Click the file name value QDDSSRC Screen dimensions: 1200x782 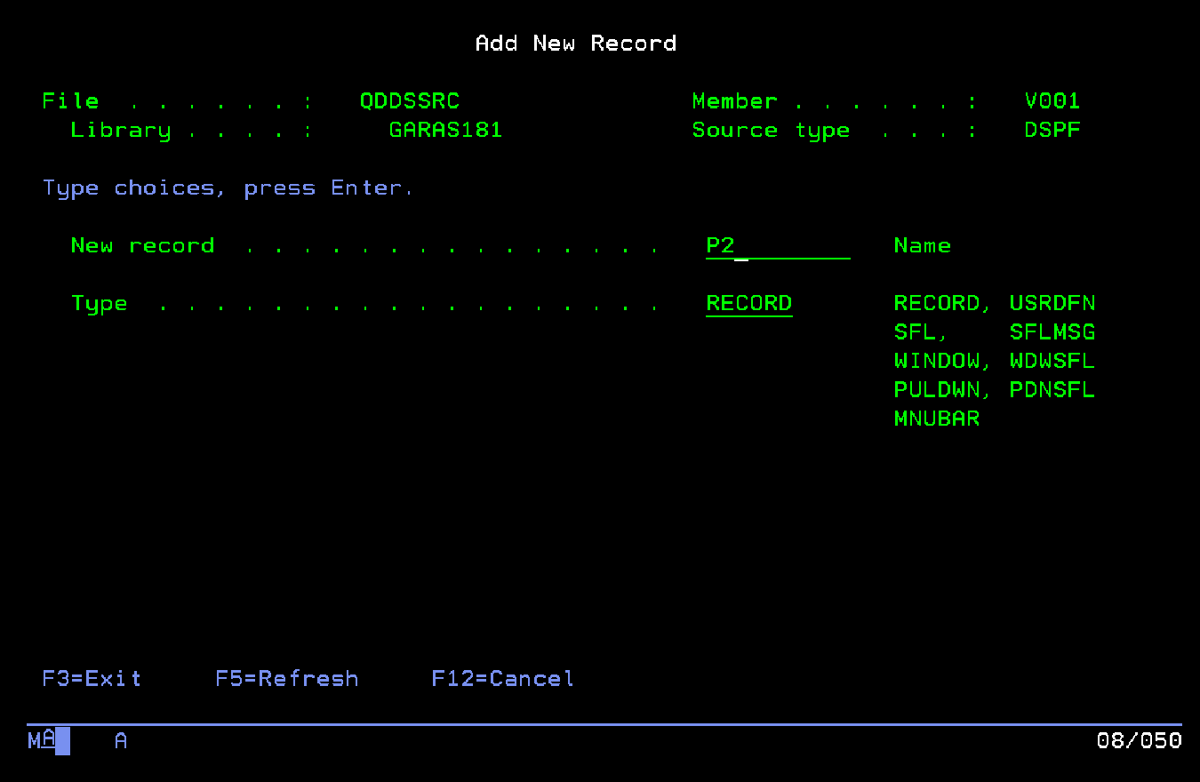tap(409, 101)
